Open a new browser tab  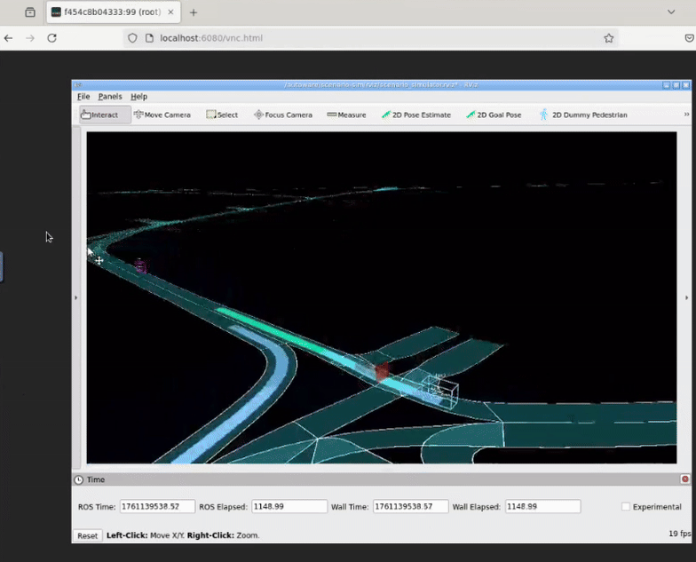click(194, 12)
